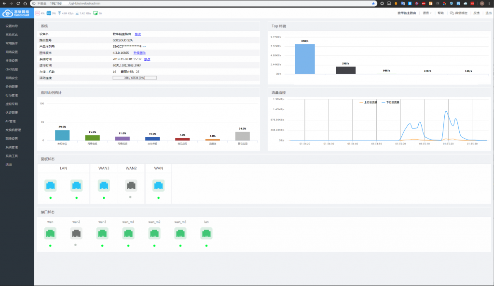Click the WeChat binding icon in header
The width and height of the screenshot is (494, 286).
pyautogui.click(x=452, y=13)
